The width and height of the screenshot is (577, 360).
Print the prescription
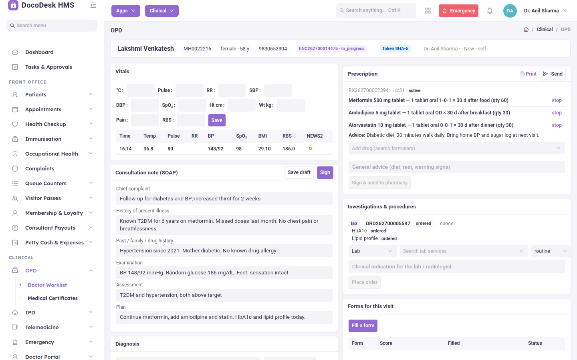[x=528, y=74]
